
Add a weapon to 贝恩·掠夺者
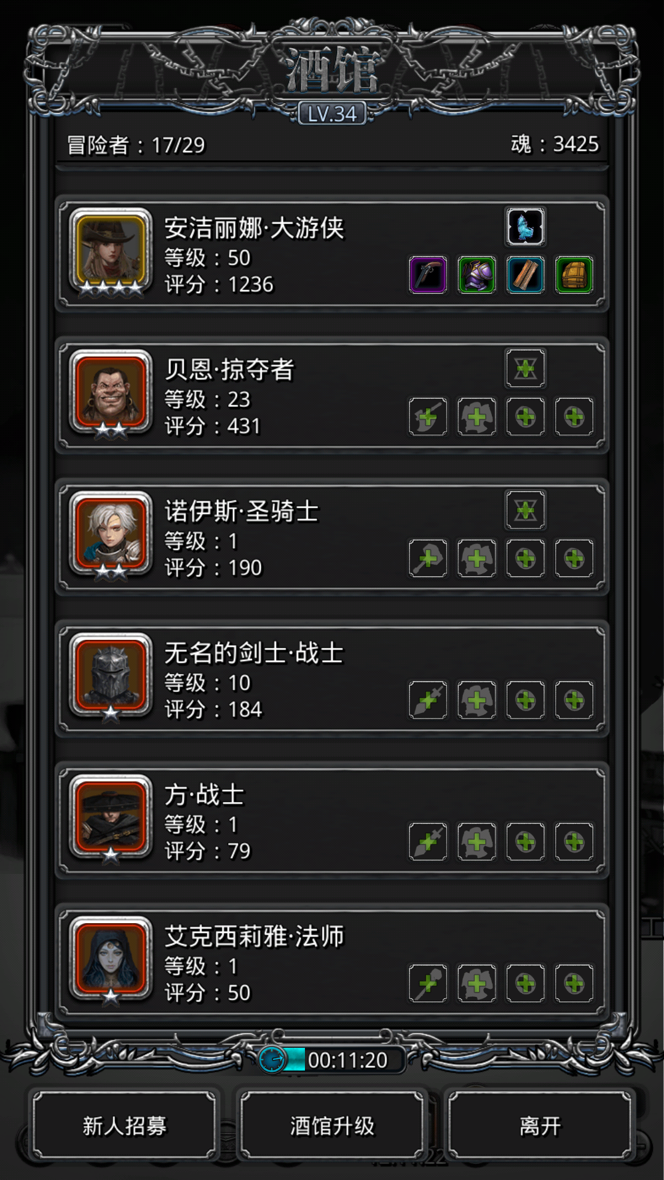coord(428,417)
